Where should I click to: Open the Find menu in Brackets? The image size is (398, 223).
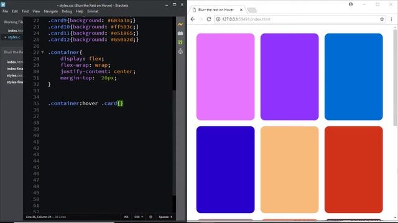click(25, 11)
